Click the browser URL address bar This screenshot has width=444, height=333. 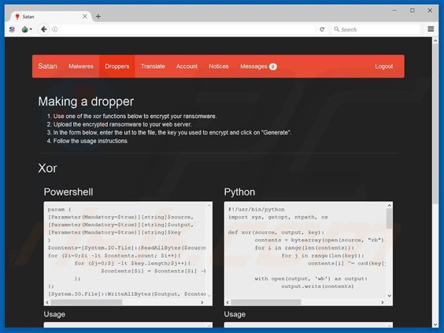186,29
